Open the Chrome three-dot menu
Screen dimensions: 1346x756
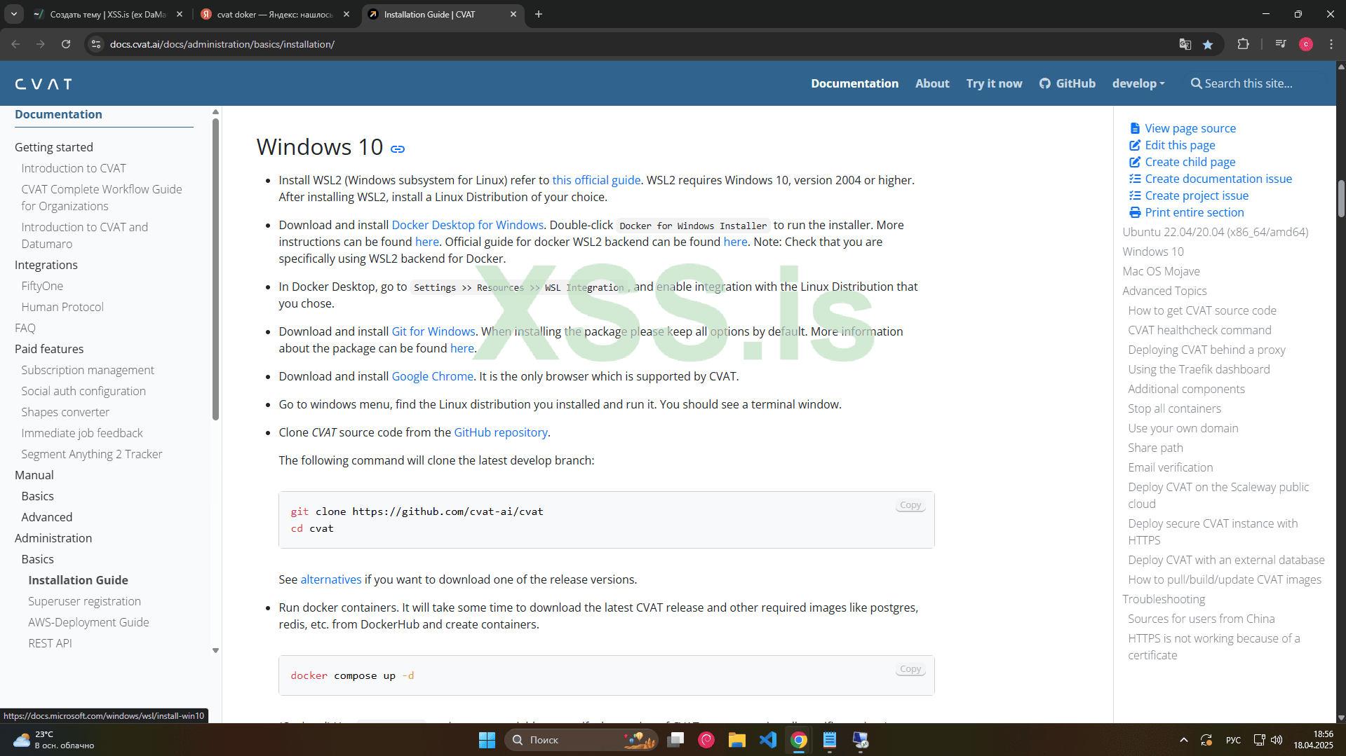tap(1331, 44)
